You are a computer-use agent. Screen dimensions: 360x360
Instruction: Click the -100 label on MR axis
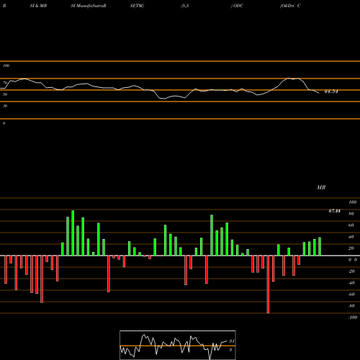coord(353,318)
